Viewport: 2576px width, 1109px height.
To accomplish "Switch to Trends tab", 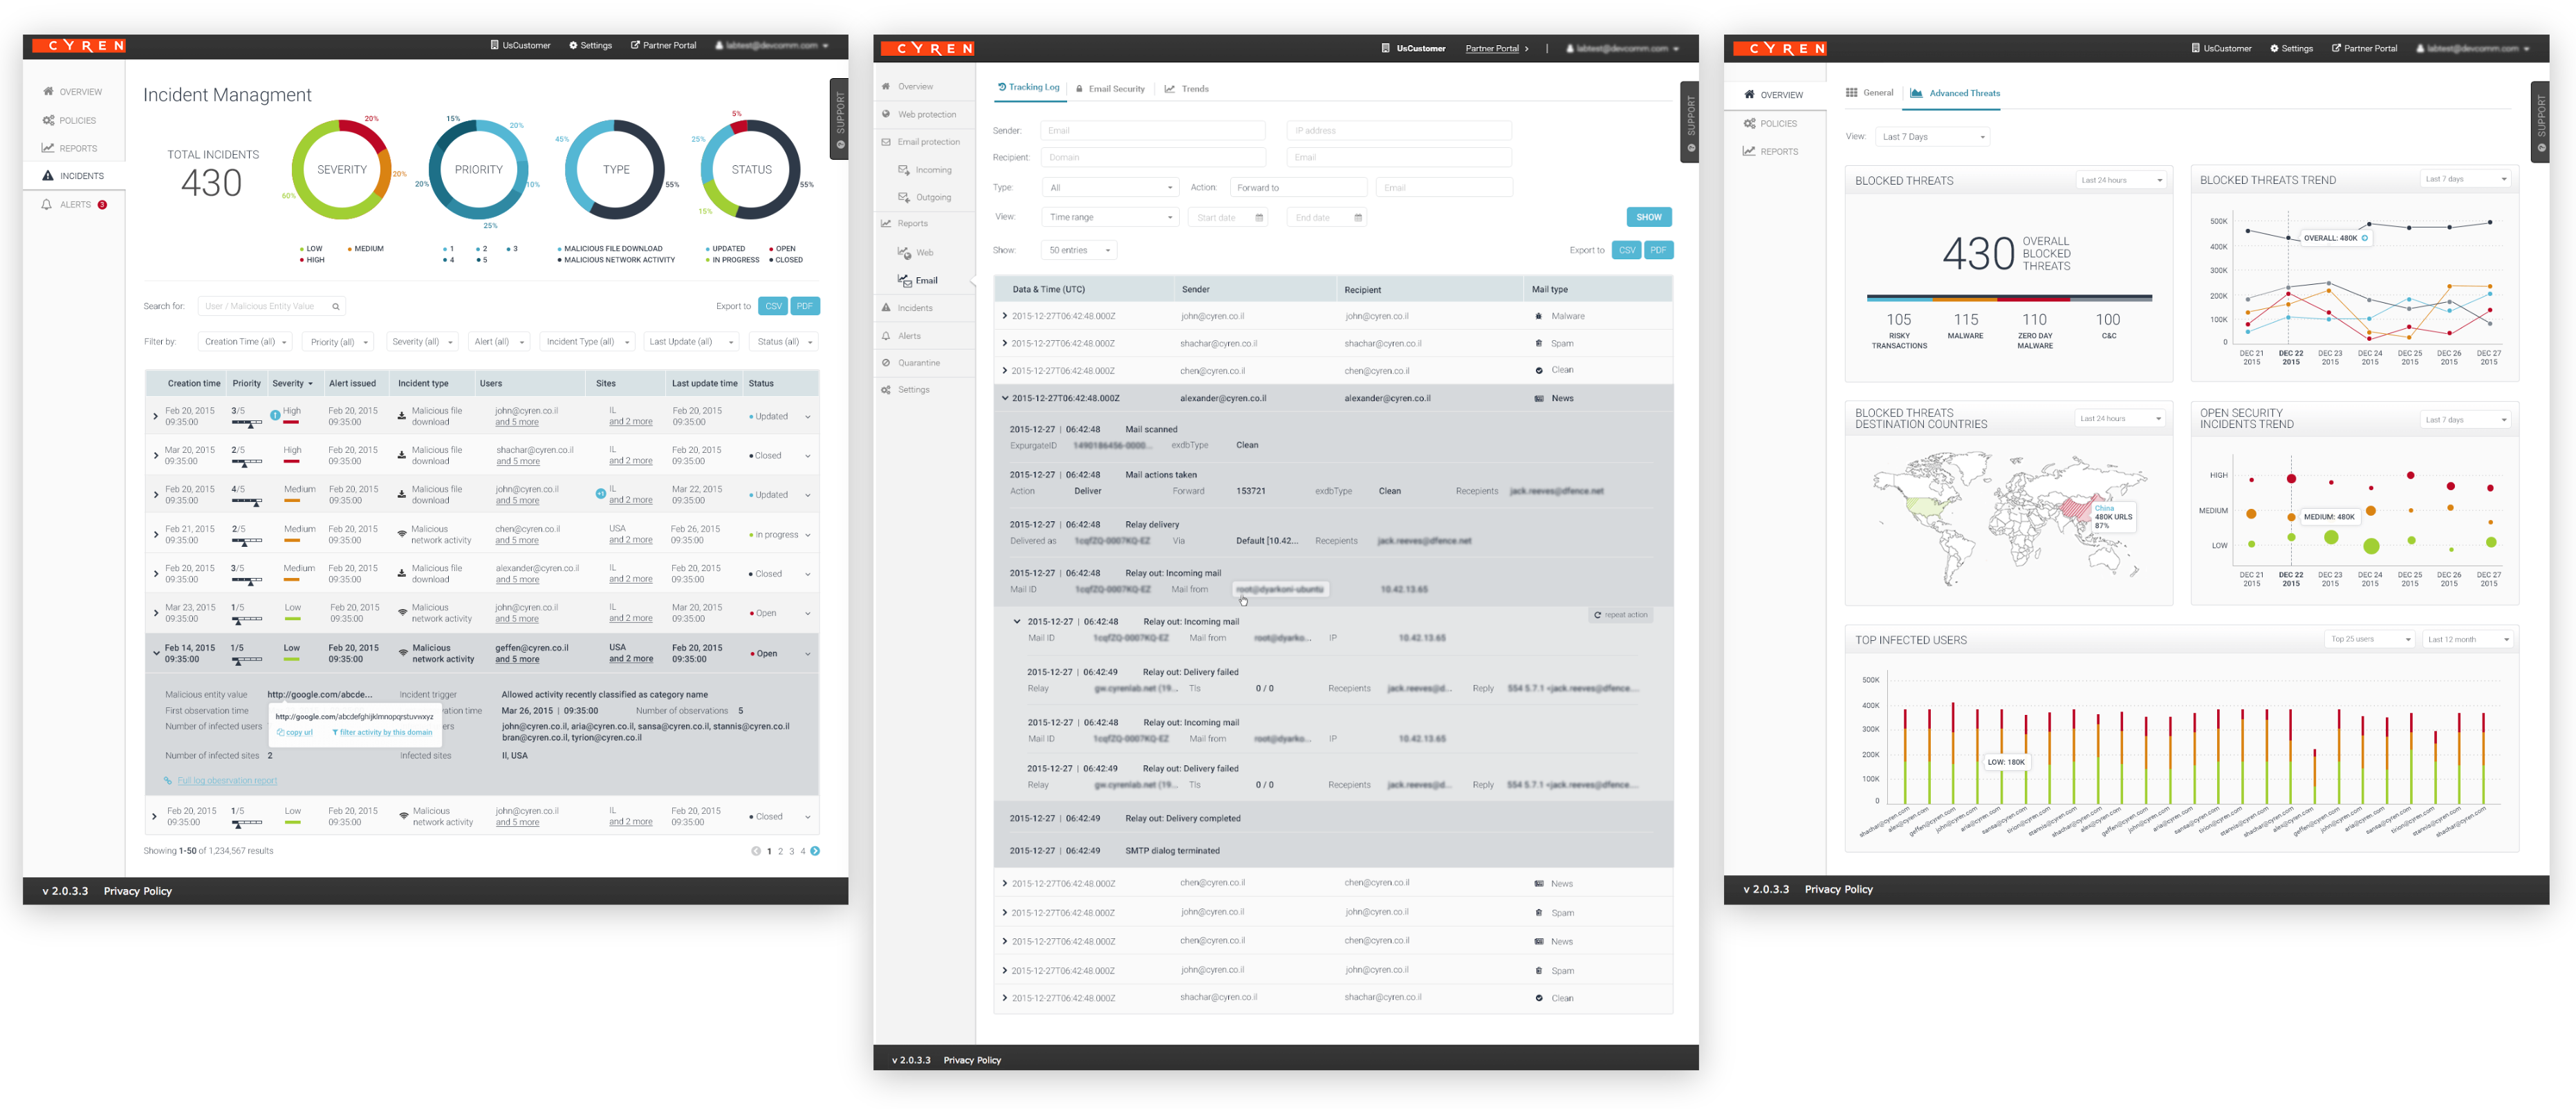I will tap(1186, 89).
